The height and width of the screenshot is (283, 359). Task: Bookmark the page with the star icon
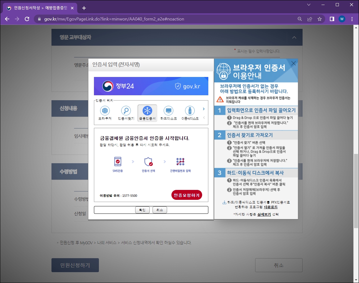point(320,19)
